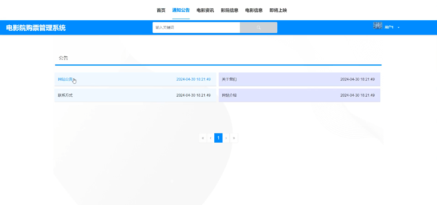
Task: Click the timestamp in the 联系方式 row
Action: tap(194, 95)
